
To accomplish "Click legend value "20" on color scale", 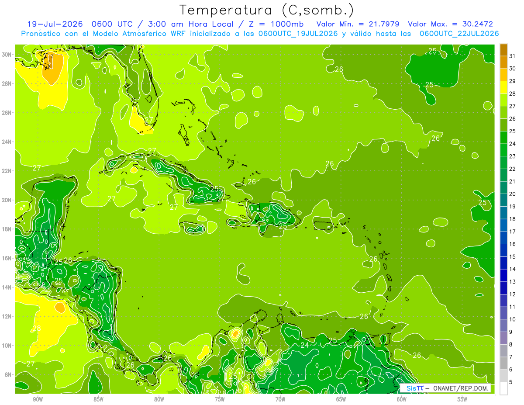I will click(513, 194).
